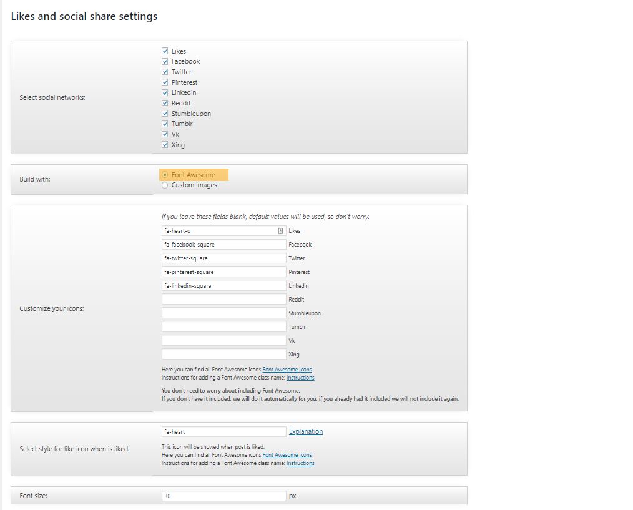Uncheck the Xing checkbox
Screen dimensions: 633x510
tap(165, 145)
